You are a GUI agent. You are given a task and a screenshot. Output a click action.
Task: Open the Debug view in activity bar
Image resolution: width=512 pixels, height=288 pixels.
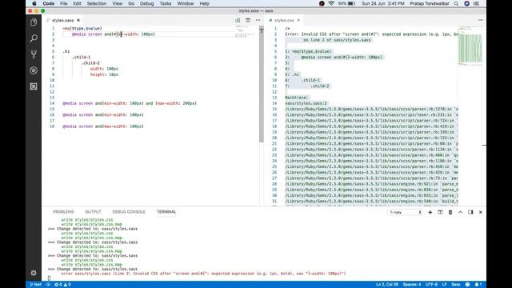pyautogui.click(x=34, y=70)
